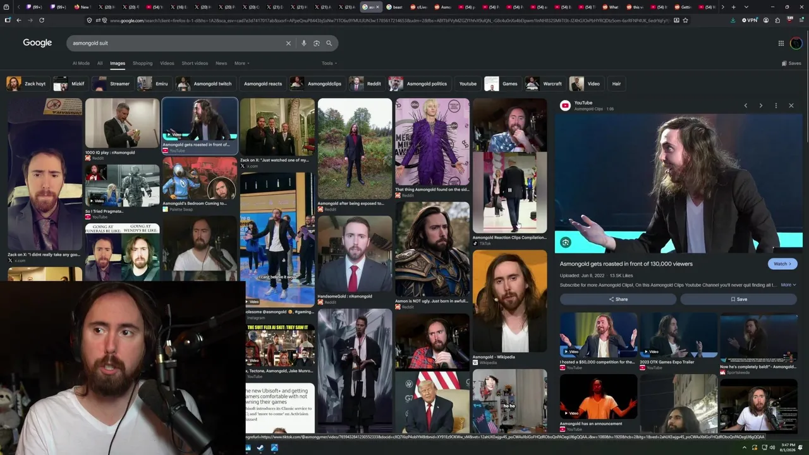
Task: Open the 1000 IQ play thumbnail
Action: point(123,123)
